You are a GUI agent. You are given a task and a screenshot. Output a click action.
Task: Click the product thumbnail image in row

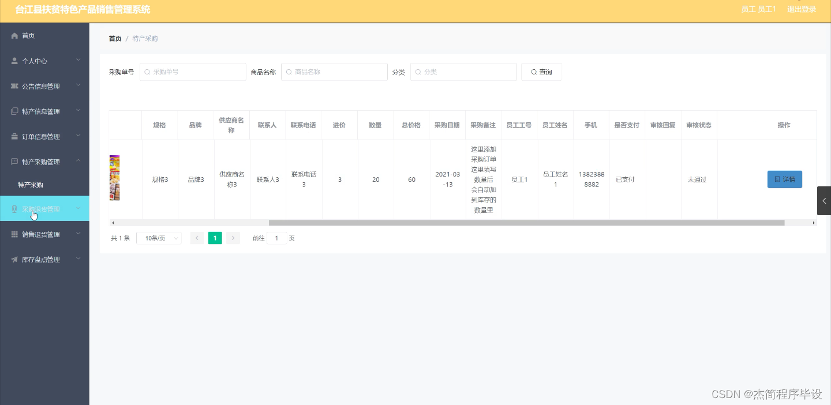point(114,178)
